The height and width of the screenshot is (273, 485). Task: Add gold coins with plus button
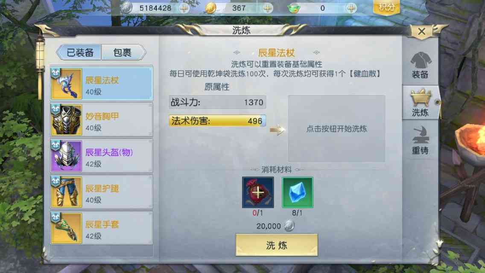tap(268, 8)
